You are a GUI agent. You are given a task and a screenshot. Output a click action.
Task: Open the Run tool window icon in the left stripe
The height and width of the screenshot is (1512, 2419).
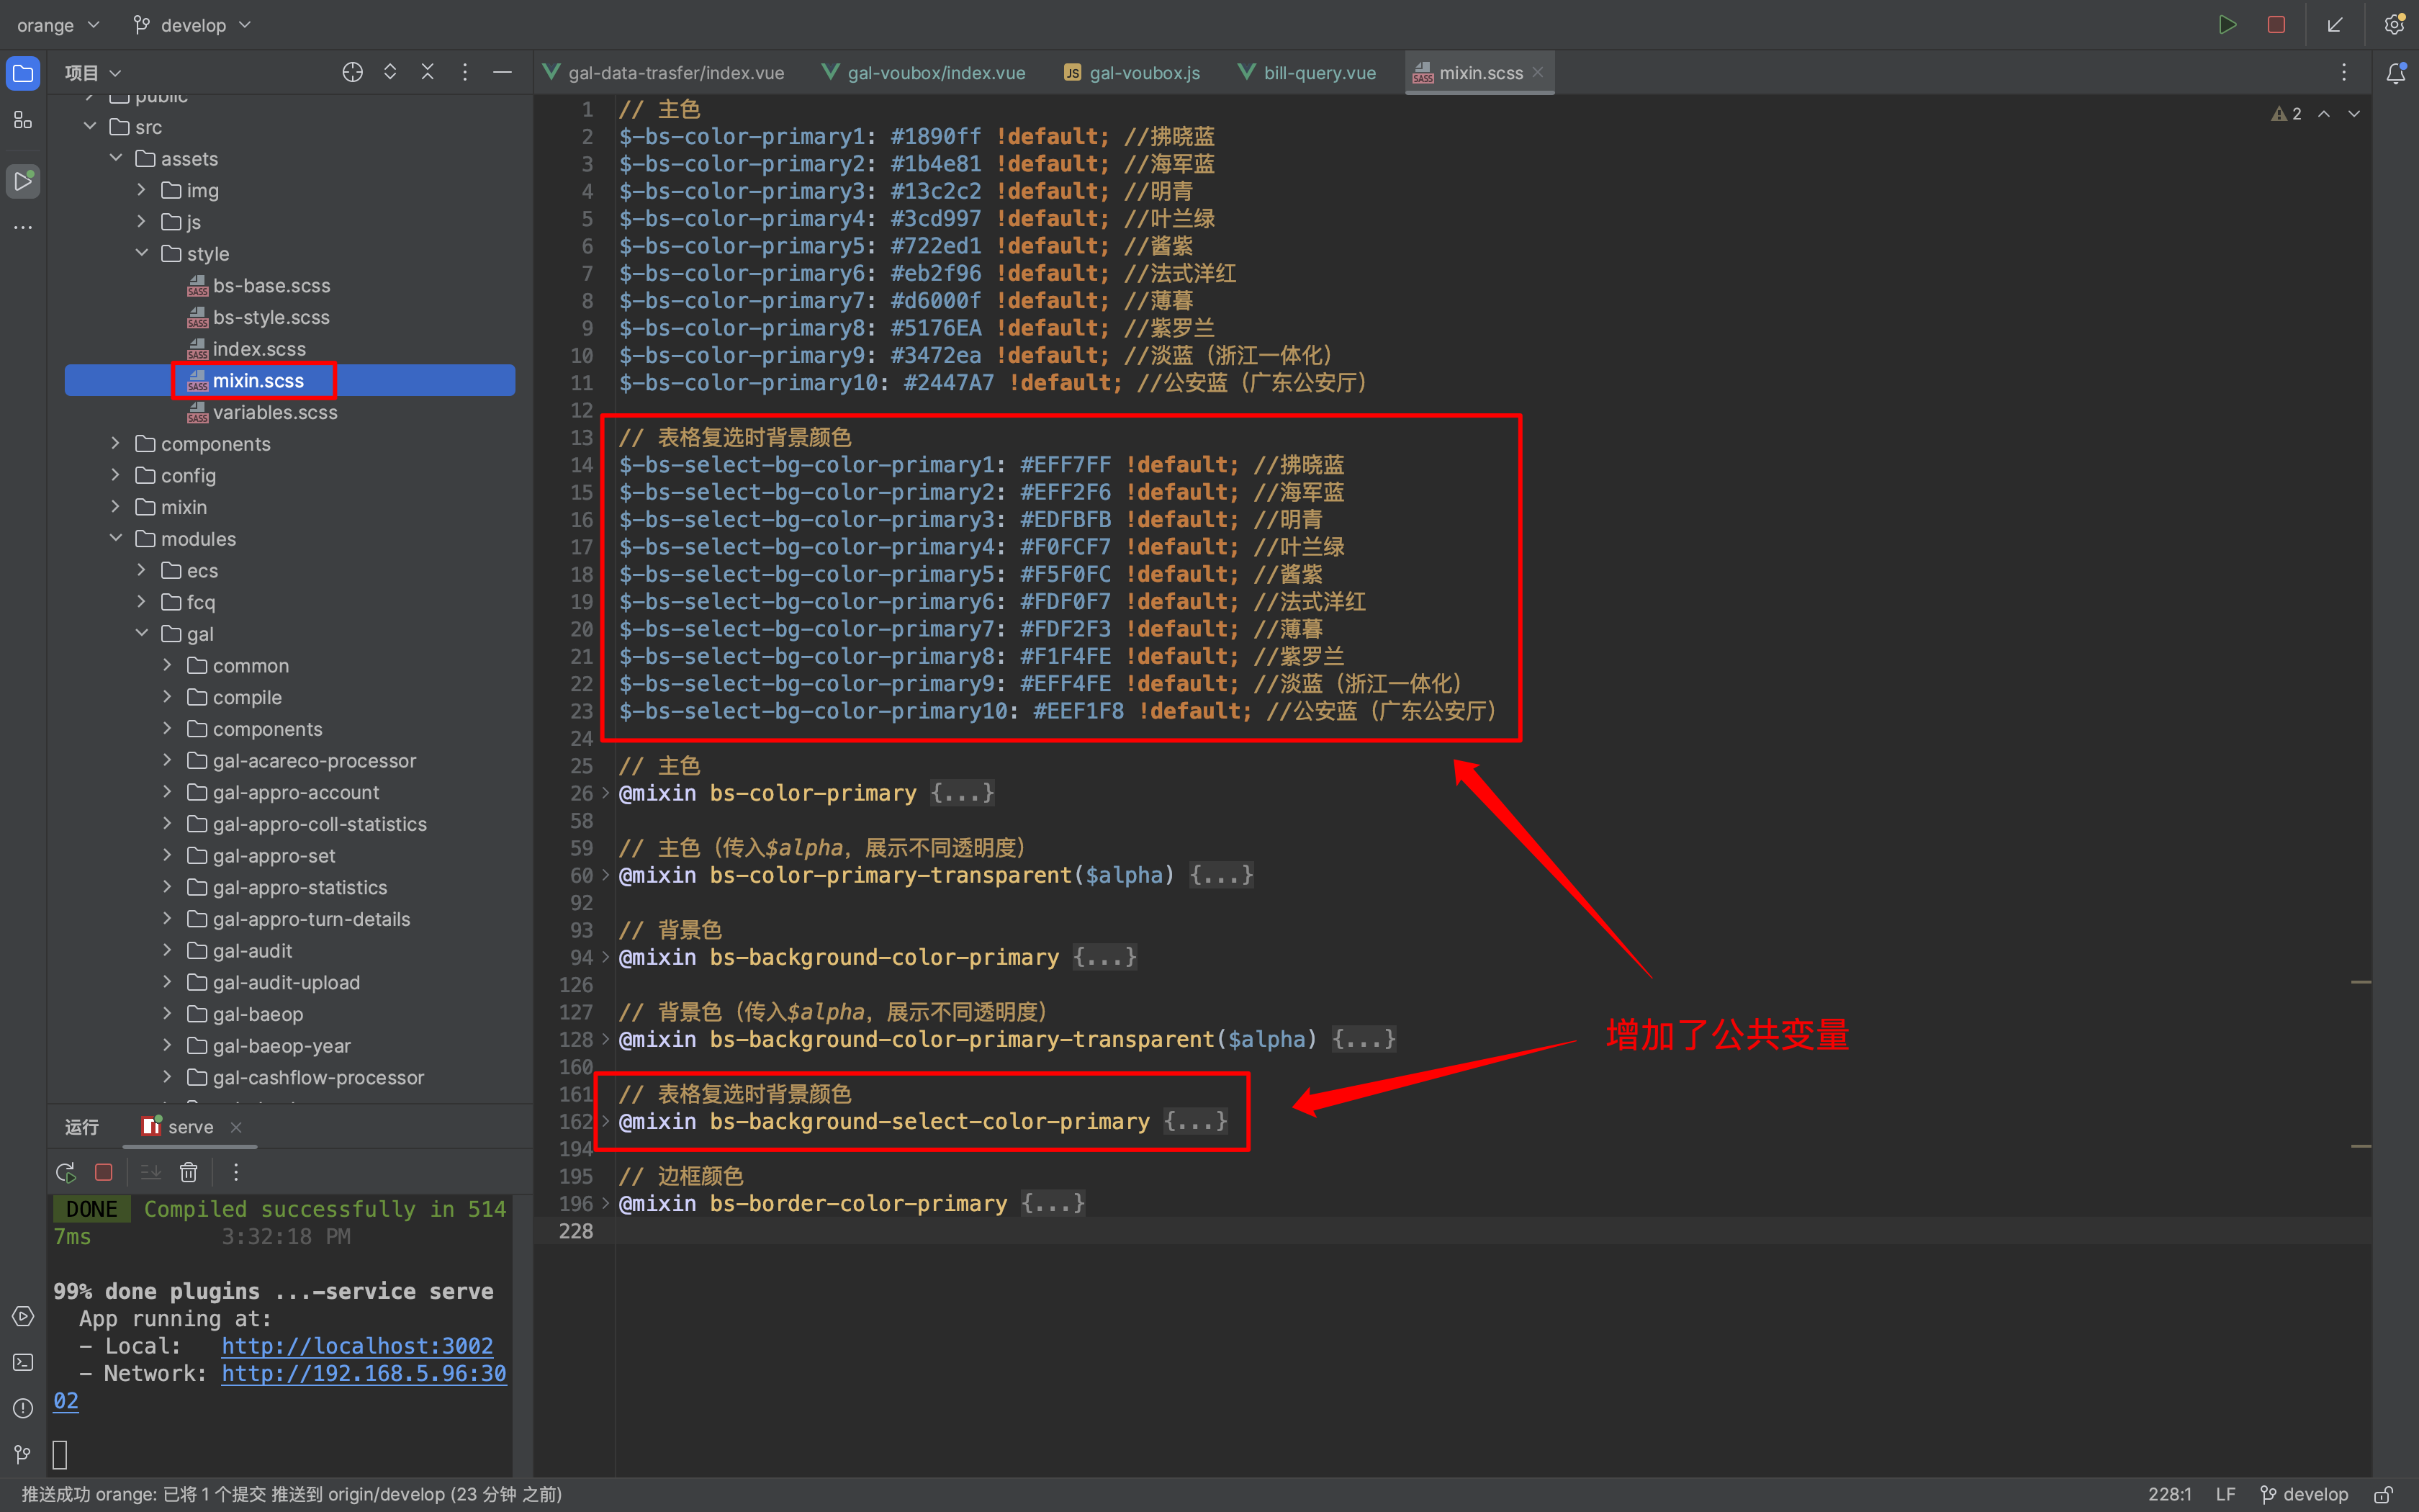coord(23,181)
